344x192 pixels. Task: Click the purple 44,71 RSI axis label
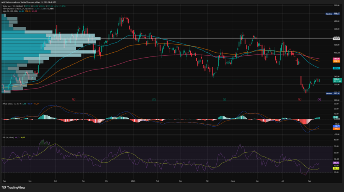tap(336, 163)
